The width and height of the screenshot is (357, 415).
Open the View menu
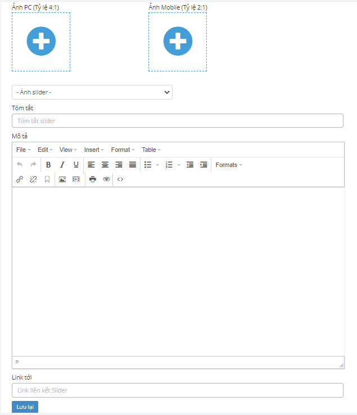tap(68, 150)
